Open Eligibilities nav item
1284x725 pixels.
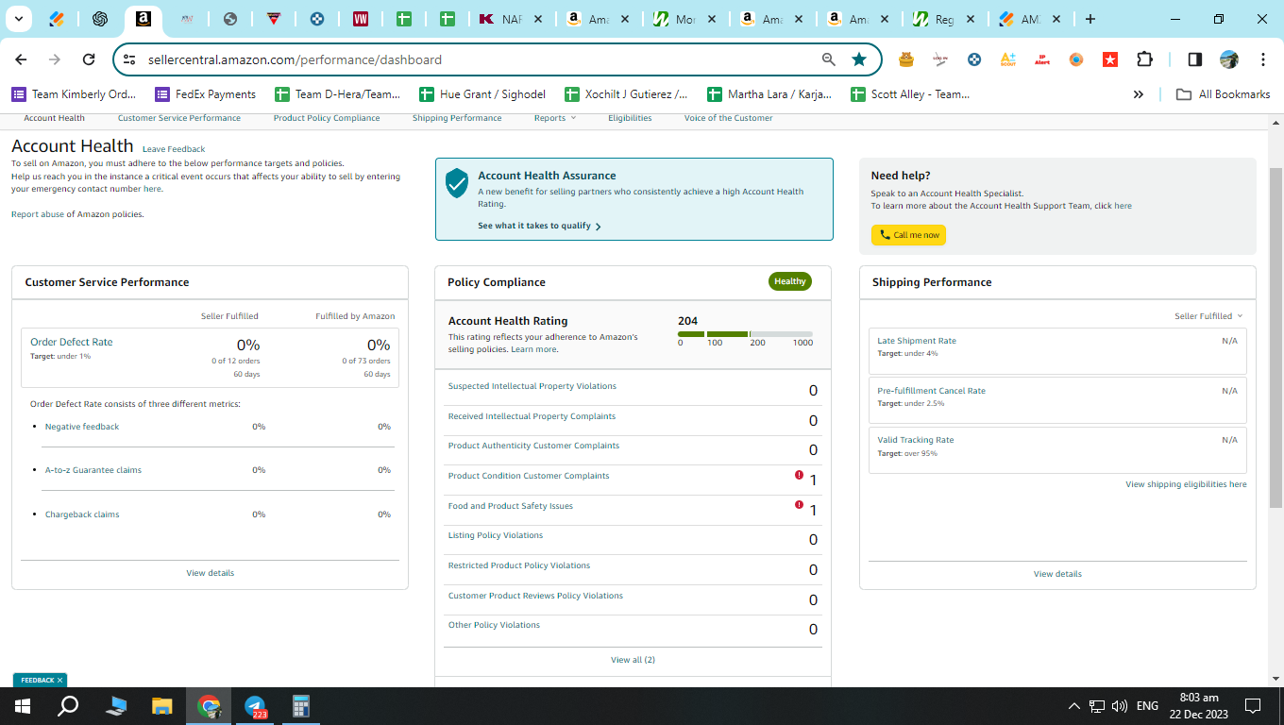[630, 118]
